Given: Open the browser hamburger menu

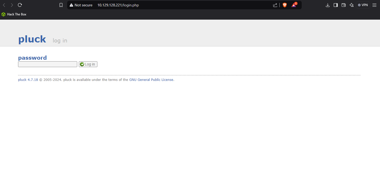Looking at the screenshot, I should point(374,5).
